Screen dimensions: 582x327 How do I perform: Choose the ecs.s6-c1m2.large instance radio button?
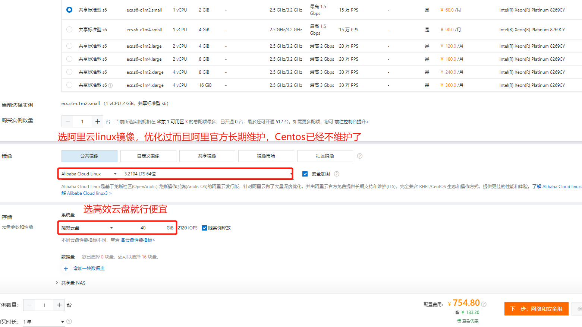coord(69,46)
